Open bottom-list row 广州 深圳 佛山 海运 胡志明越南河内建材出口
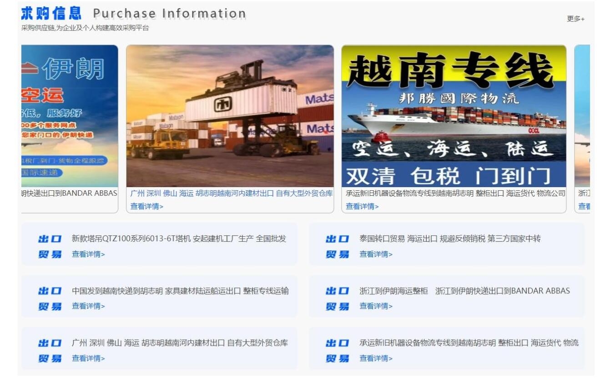Screen dimensions: 600x382 click(180, 343)
